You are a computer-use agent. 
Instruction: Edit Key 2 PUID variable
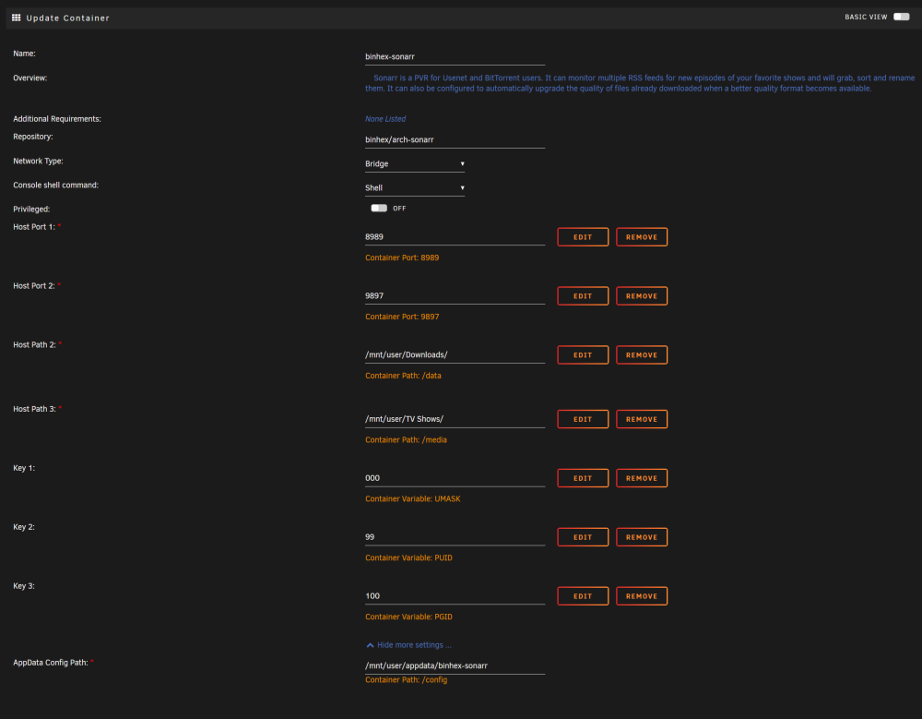(583, 536)
